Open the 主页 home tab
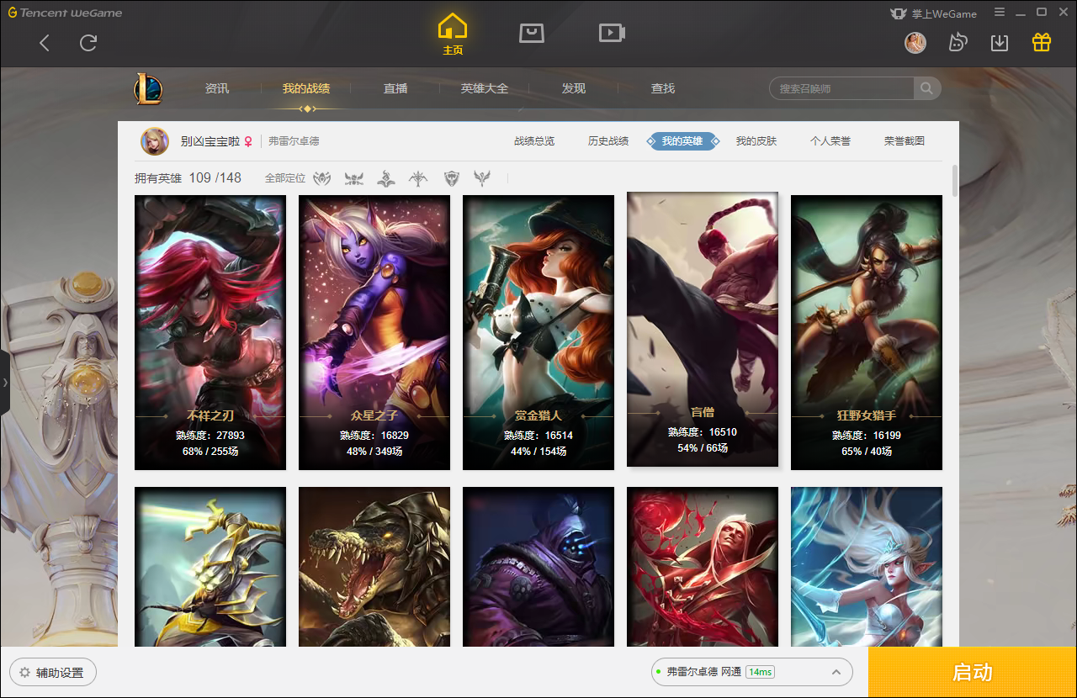Image resolution: width=1077 pixels, height=698 pixels. (x=453, y=35)
